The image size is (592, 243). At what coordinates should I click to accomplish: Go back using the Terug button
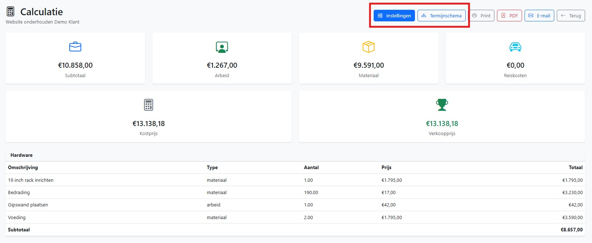(571, 16)
